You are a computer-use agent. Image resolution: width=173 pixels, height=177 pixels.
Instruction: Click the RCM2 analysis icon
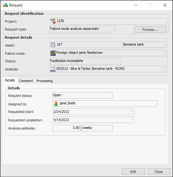[53, 69]
